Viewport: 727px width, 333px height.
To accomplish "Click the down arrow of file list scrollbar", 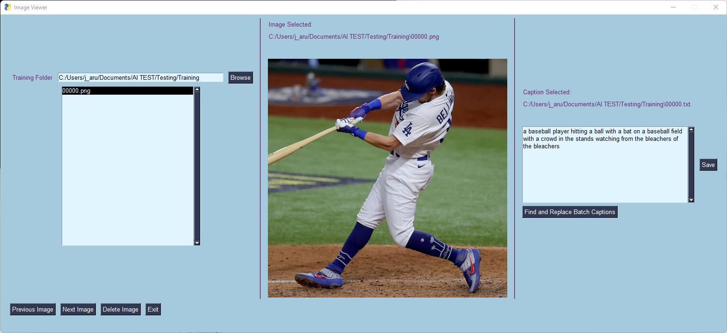I will click(x=197, y=243).
